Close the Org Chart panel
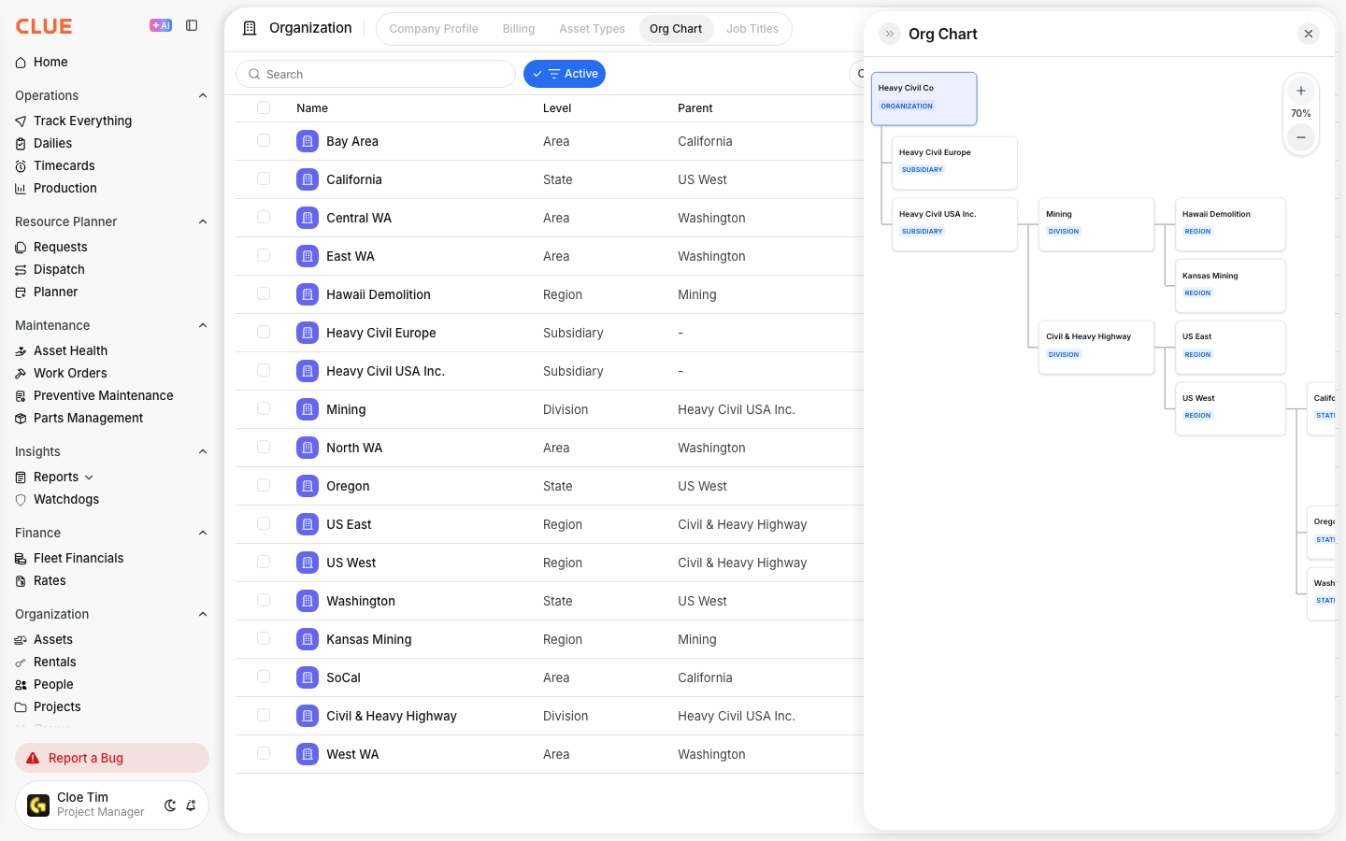Image resolution: width=1346 pixels, height=841 pixels. (x=1309, y=34)
